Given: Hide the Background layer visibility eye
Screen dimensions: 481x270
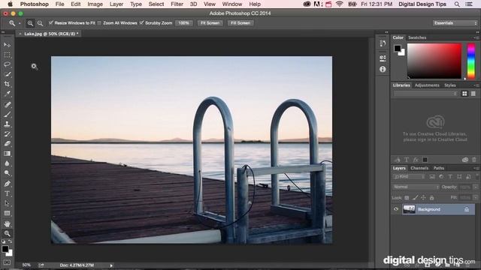Looking at the screenshot, I should [396, 209].
